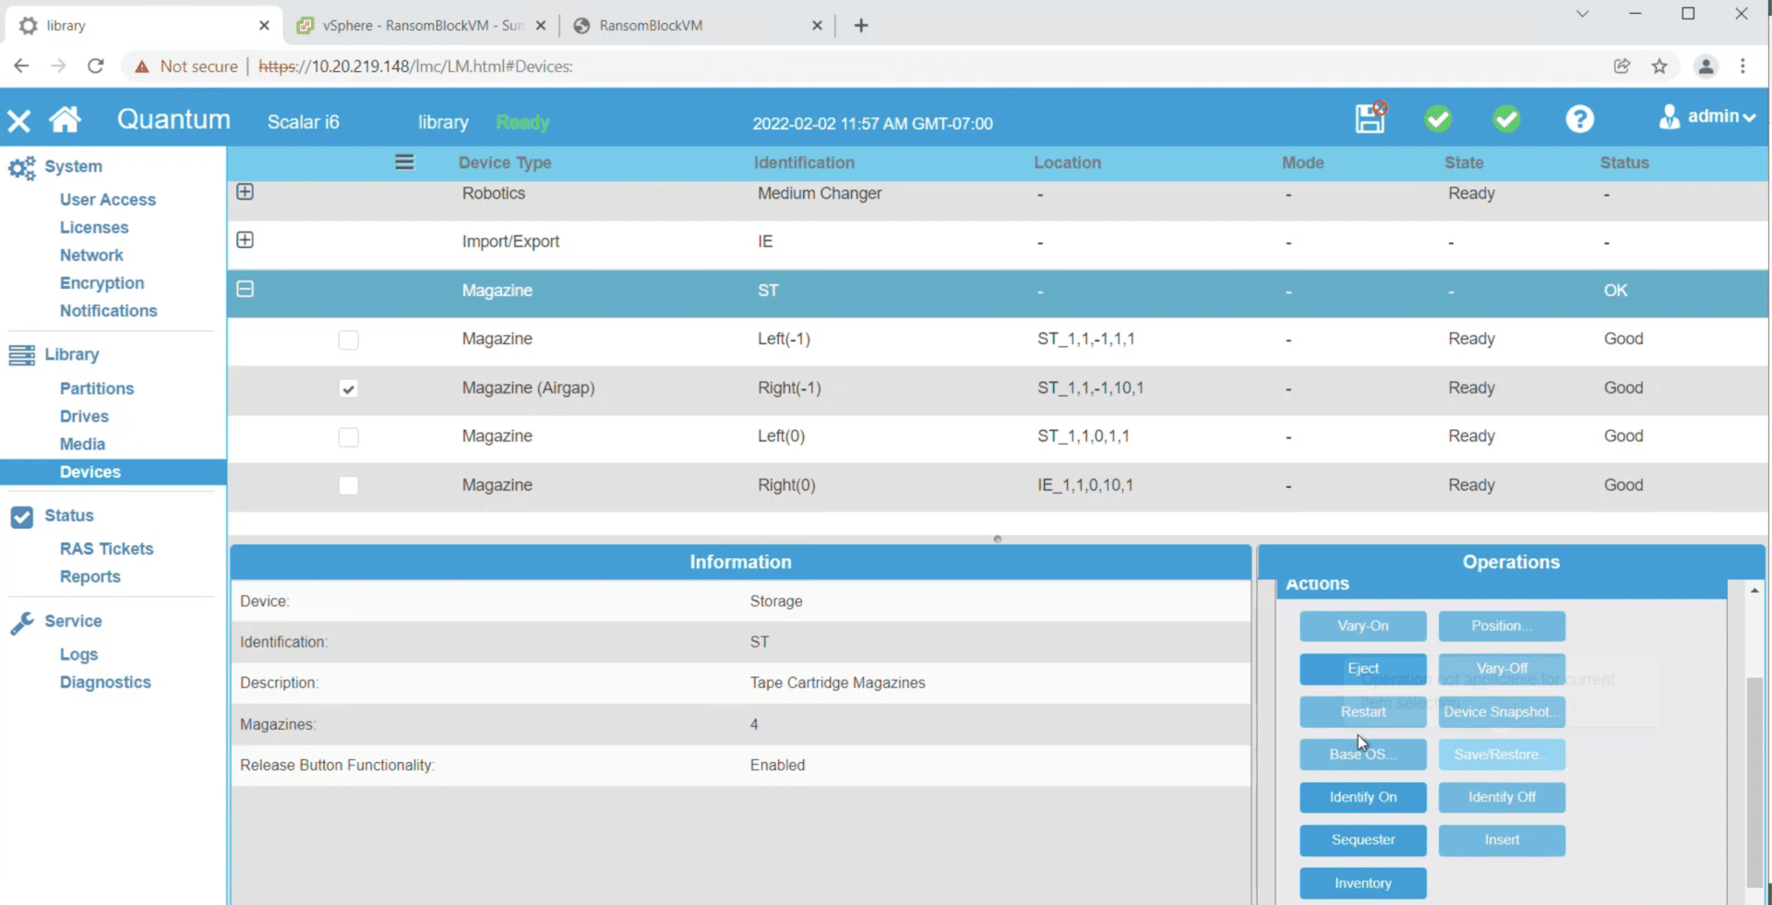1772x905 pixels.
Task: Open Network settings in sidebar
Action: click(x=91, y=255)
